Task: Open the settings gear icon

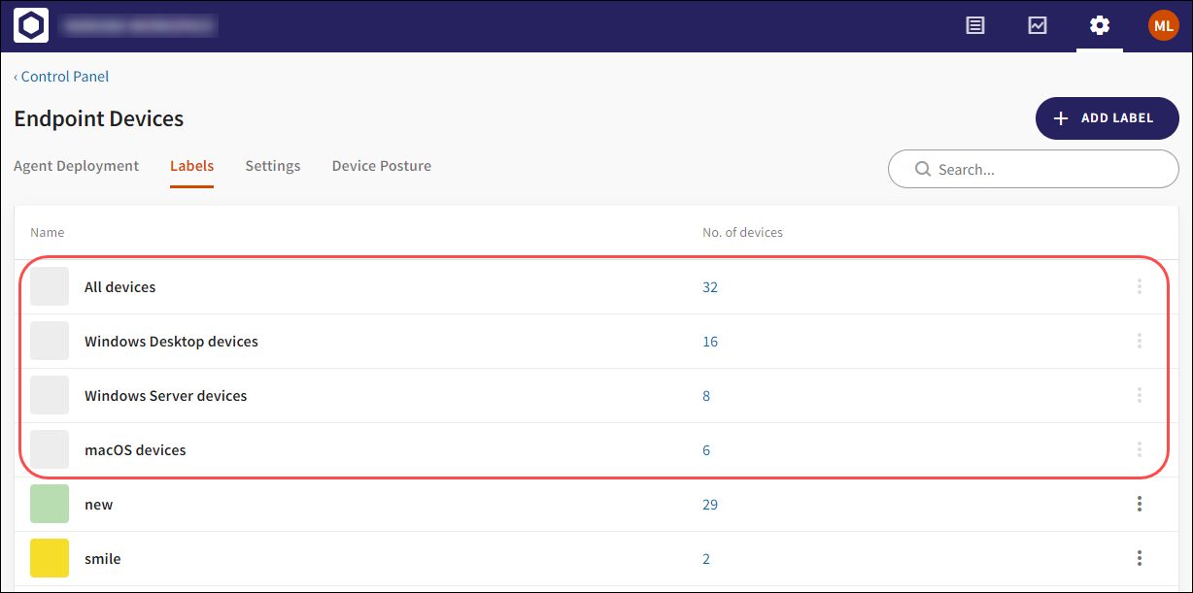Action: [x=1100, y=25]
